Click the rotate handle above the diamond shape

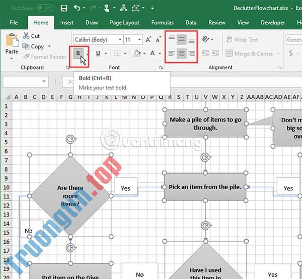[x=70, y=139]
